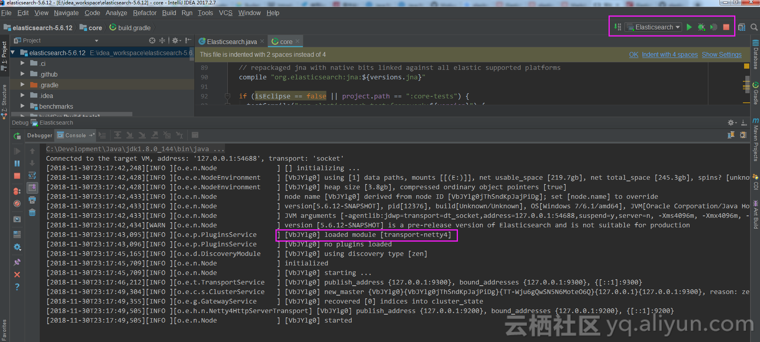Open the Build menu
The width and height of the screenshot is (760, 342).
point(169,13)
